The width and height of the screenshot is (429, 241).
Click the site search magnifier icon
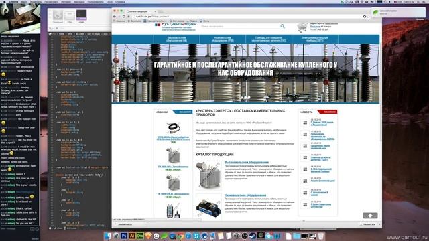coord(282,26)
